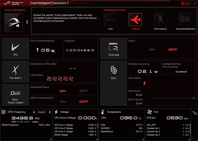
Task: Open the top-right grid layout icon
Action: 186,3
